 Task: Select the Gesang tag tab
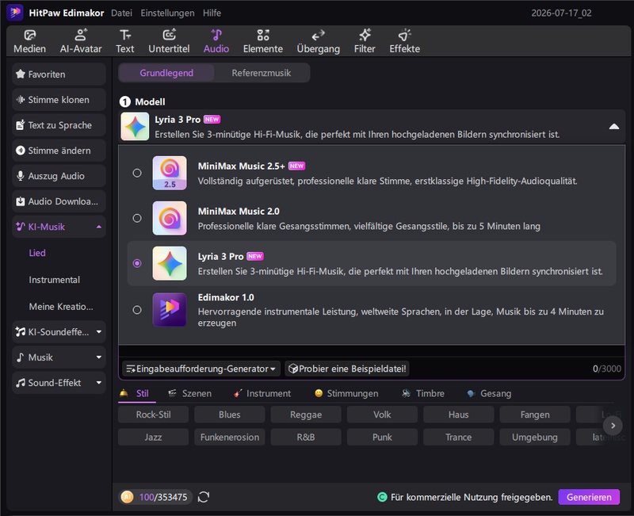[489, 394]
